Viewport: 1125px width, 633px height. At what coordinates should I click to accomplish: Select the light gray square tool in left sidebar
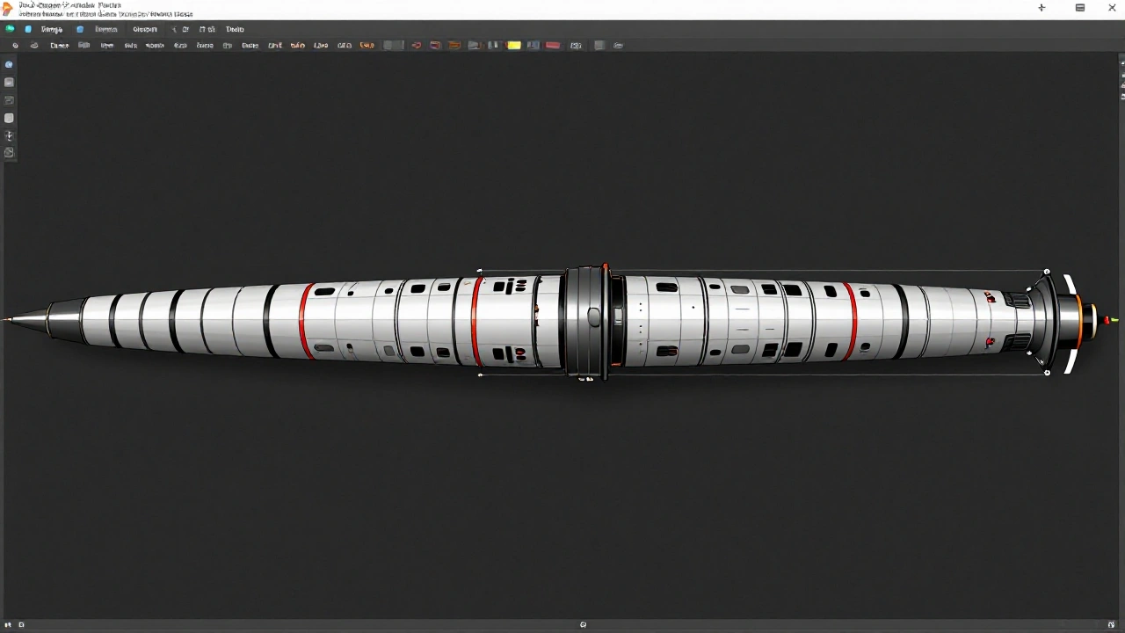pyautogui.click(x=9, y=118)
